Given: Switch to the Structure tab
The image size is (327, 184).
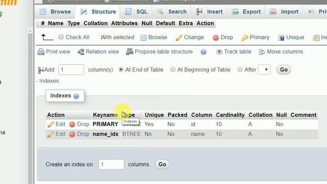Looking at the screenshot, I should (x=98, y=12).
